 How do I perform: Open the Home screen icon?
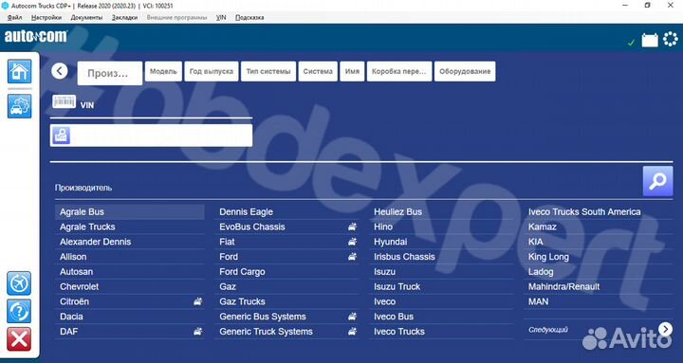coord(19,71)
